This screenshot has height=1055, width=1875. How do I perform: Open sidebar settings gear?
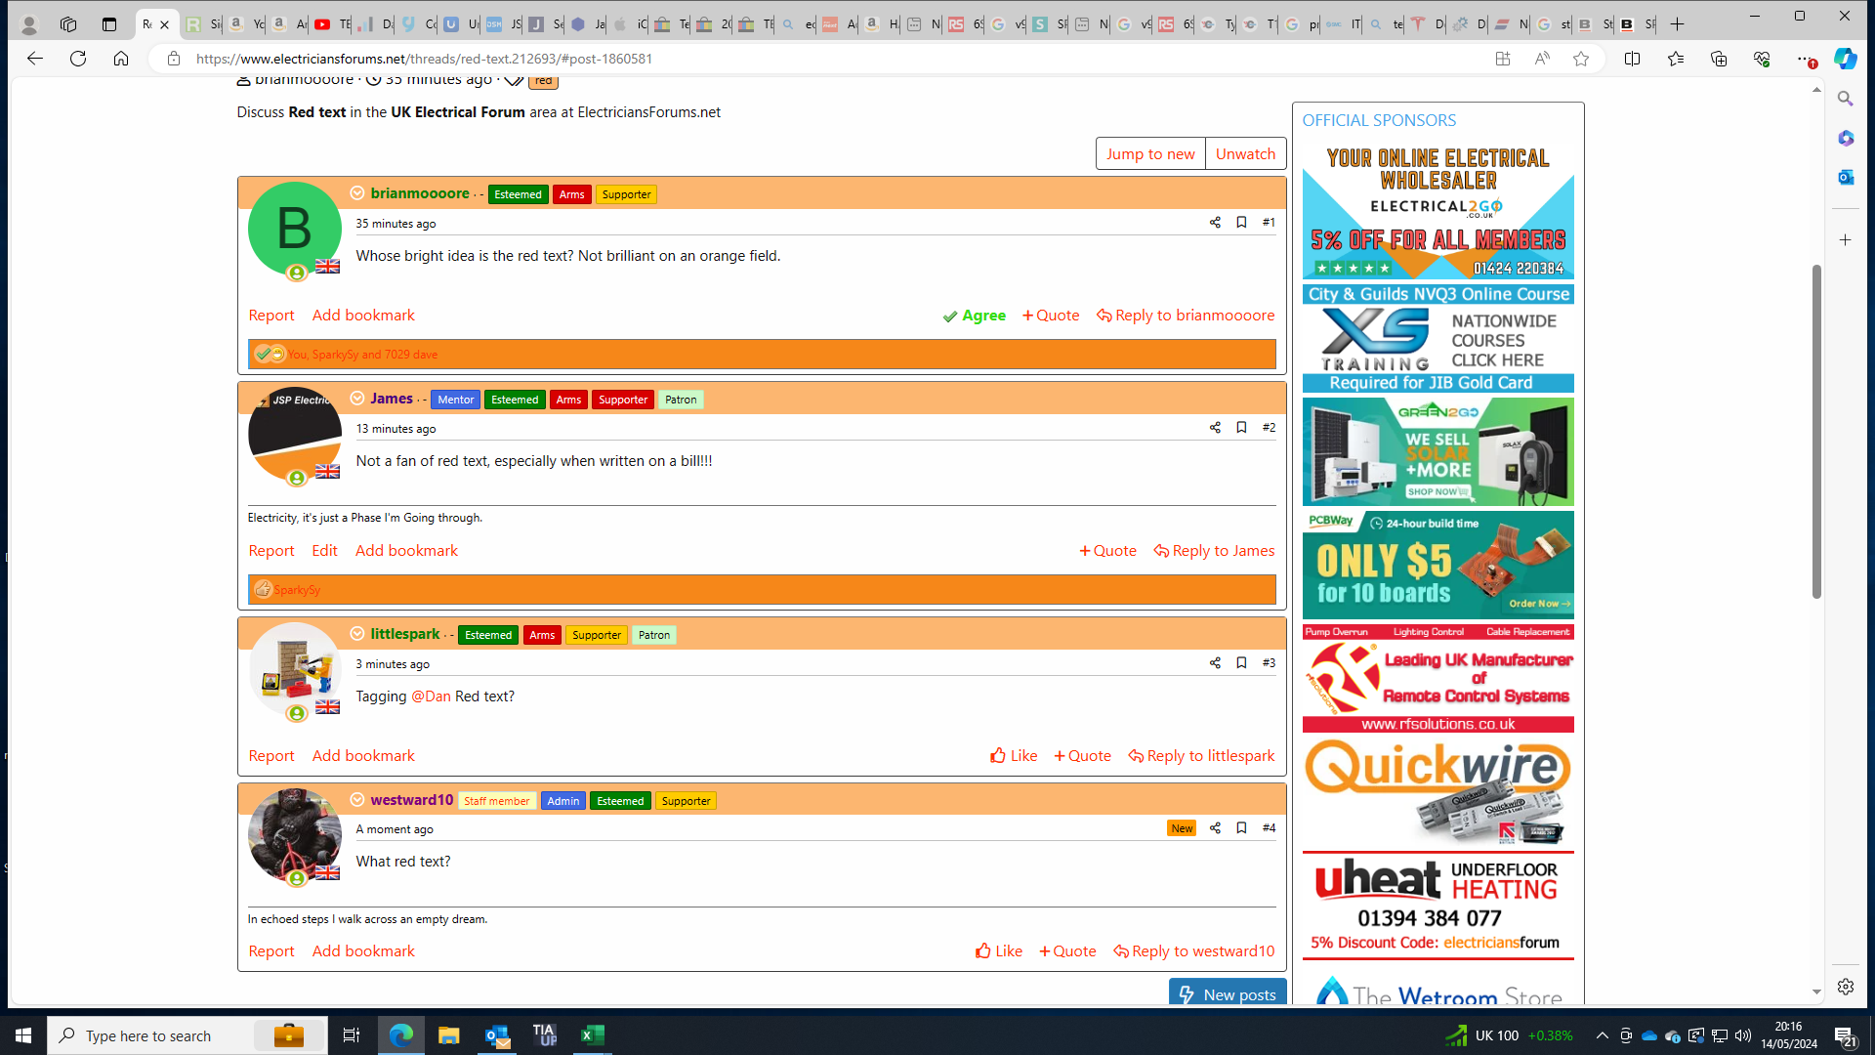pos(1845,987)
